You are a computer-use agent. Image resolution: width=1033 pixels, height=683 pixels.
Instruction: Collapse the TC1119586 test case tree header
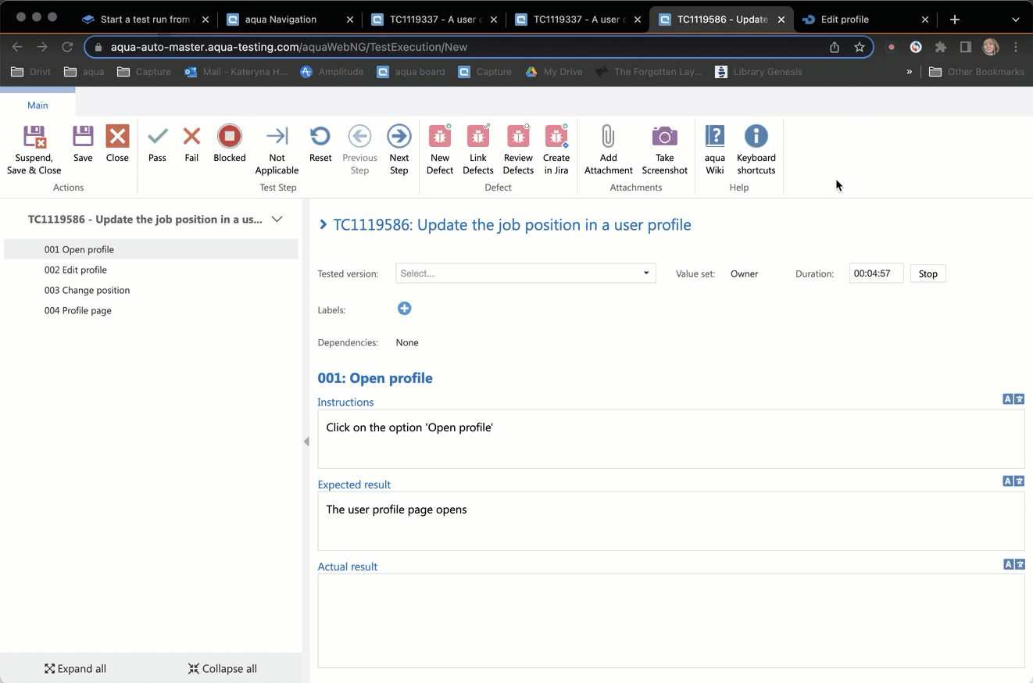277,220
